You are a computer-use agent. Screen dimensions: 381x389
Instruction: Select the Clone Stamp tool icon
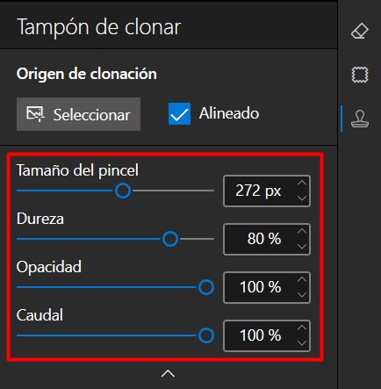(360, 119)
